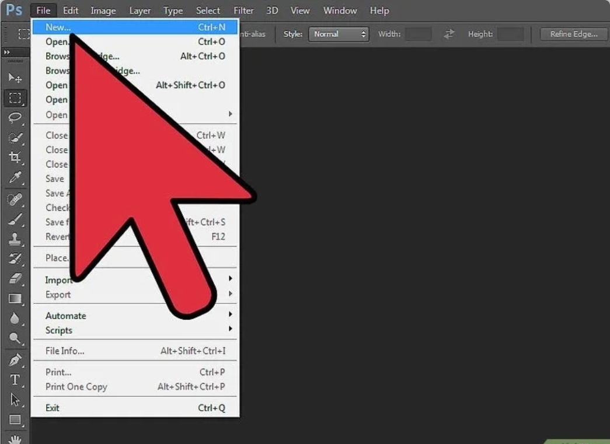The height and width of the screenshot is (444, 610).
Task: Swap width and height values icon
Action: click(x=449, y=34)
